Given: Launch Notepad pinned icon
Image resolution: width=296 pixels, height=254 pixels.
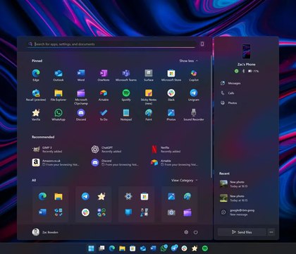Looking at the screenshot, I should (126, 115).
